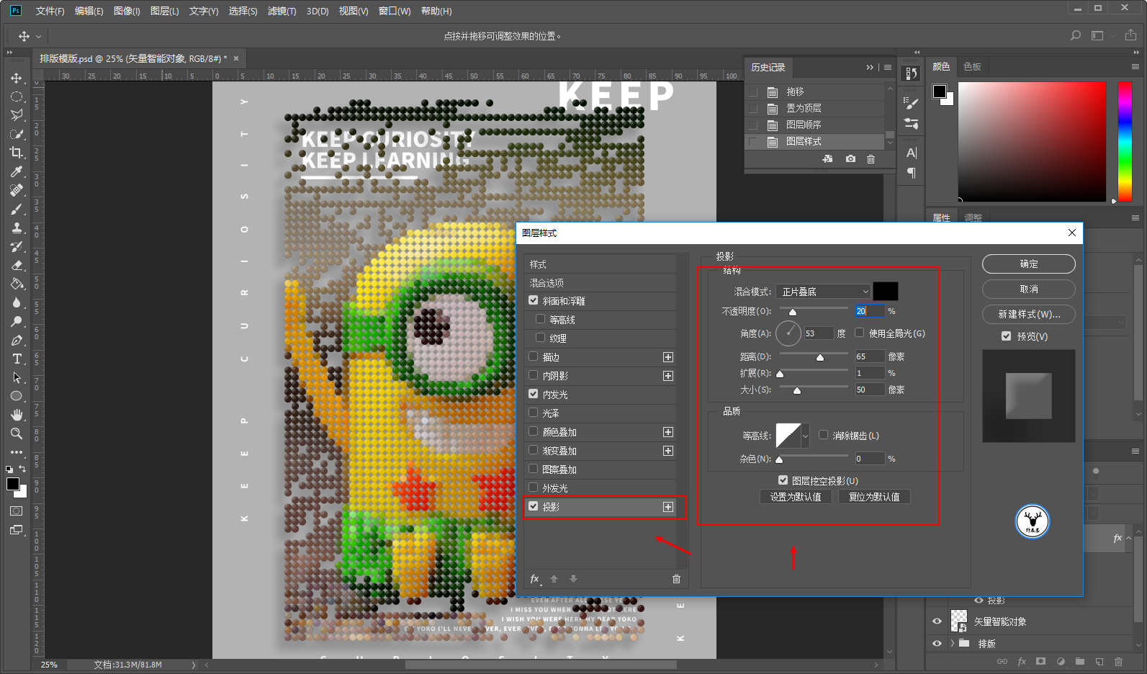The width and height of the screenshot is (1147, 674).
Task: Delete current state in History panel
Action: [871, 159]
